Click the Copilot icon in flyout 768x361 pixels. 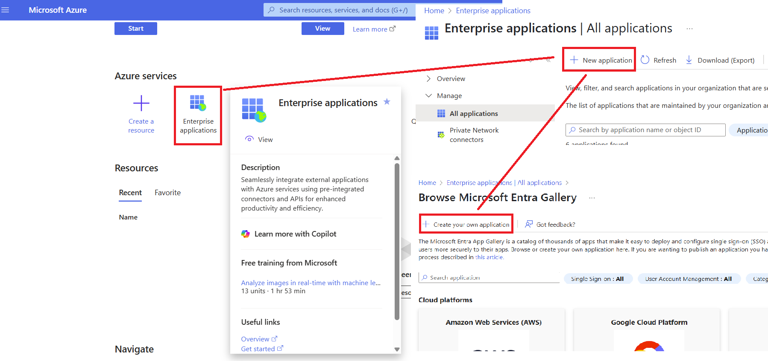click(x=246, y=234)
